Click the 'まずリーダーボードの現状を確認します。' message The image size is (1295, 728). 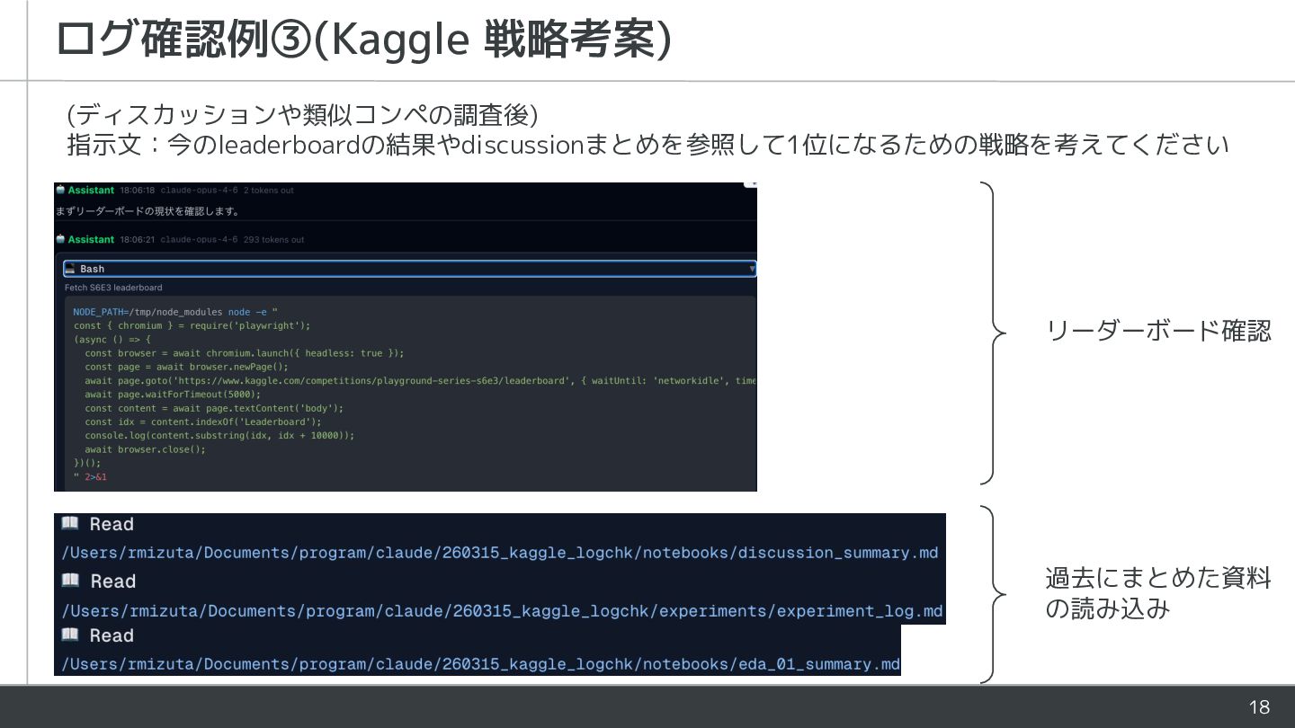tap(147, 212)
